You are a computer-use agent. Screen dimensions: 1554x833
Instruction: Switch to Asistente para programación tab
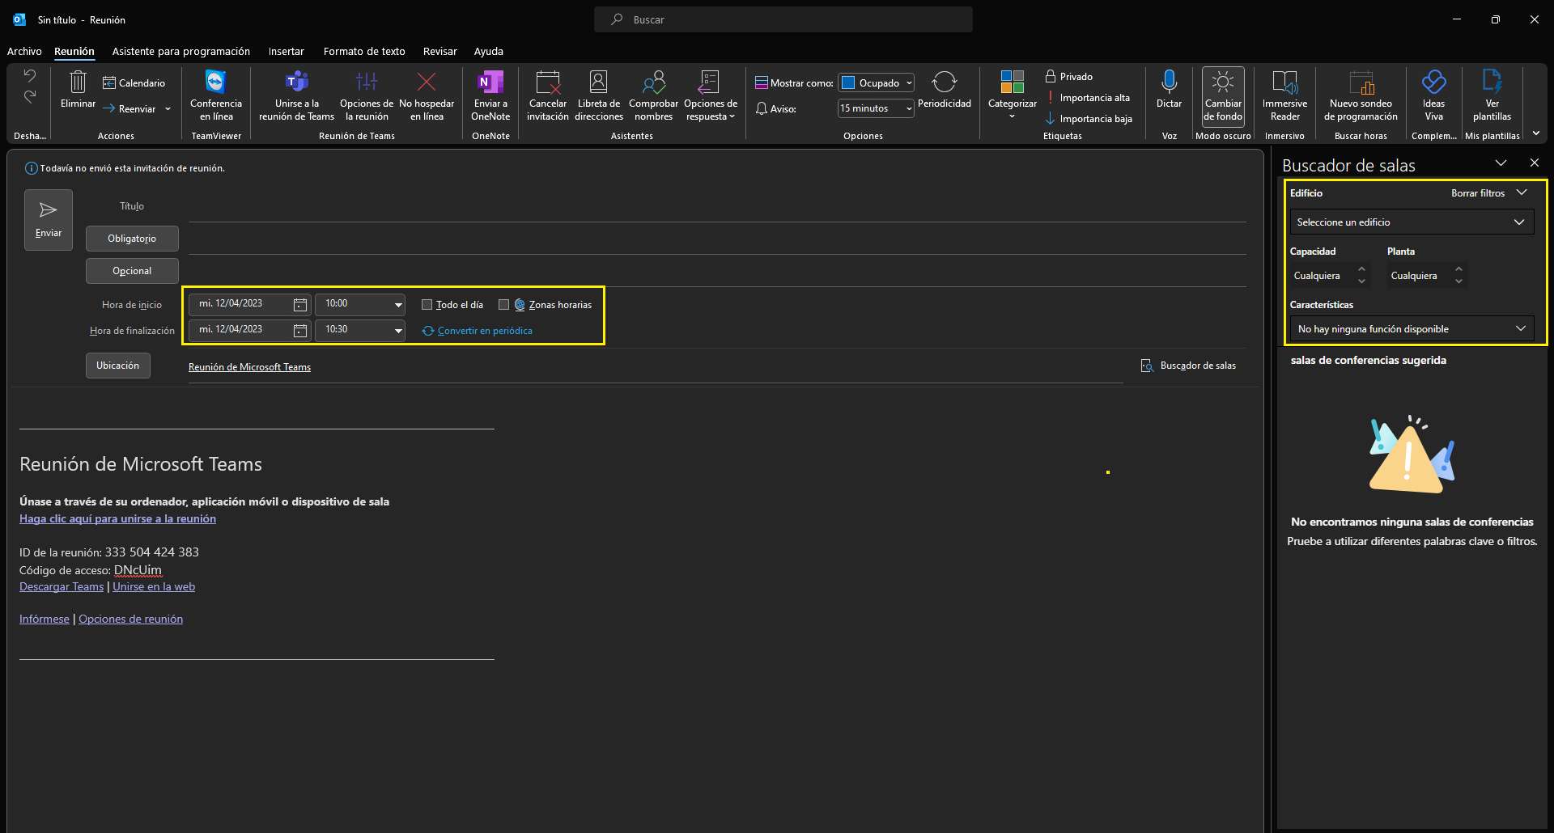pos(180,51)
